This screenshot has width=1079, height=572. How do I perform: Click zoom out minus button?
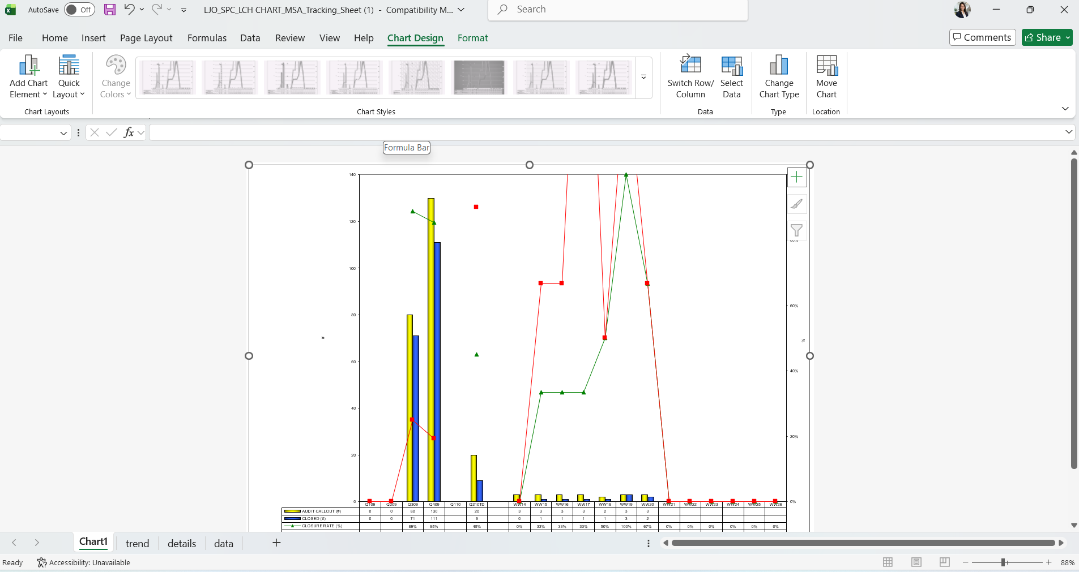[966, 562]
